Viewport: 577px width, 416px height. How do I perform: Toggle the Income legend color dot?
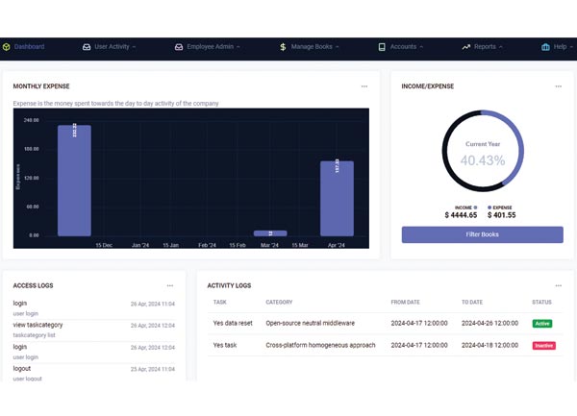[474, 207]
